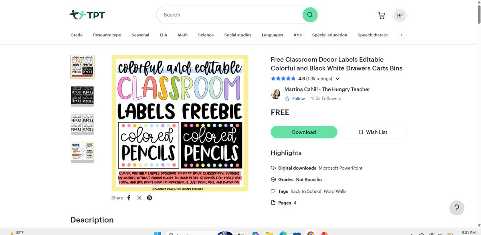
Task: Click the Pages 4 text
Action: (287, 203)
